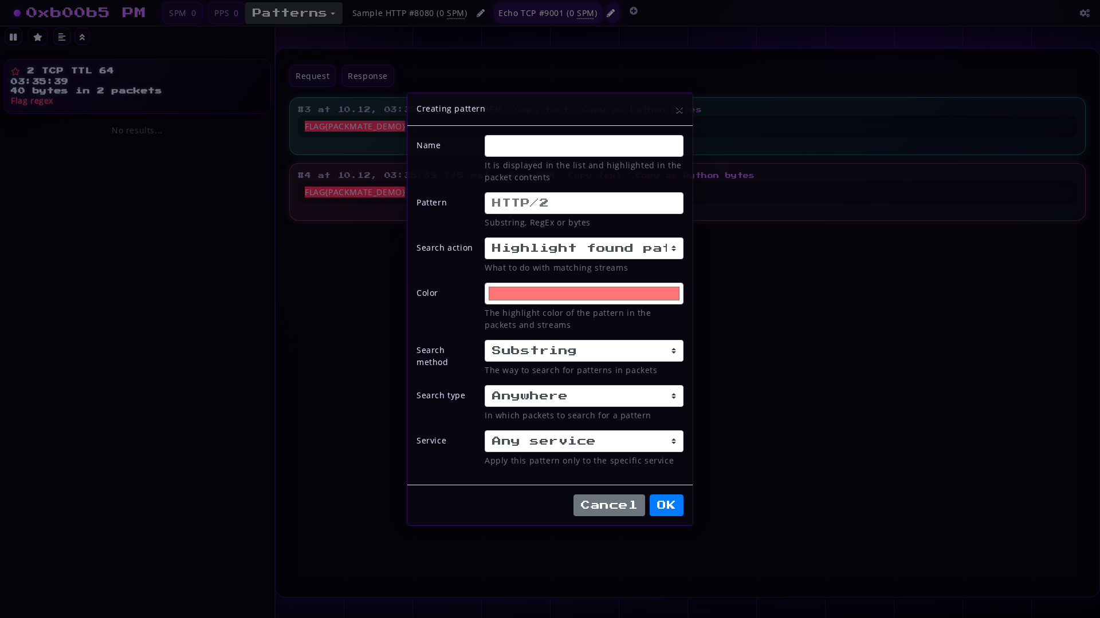Image resolution: width=1100 pixels, height=618 pixels.
Task: Edit the Echo TCP #9001 service
Action: tap(611, 13)
